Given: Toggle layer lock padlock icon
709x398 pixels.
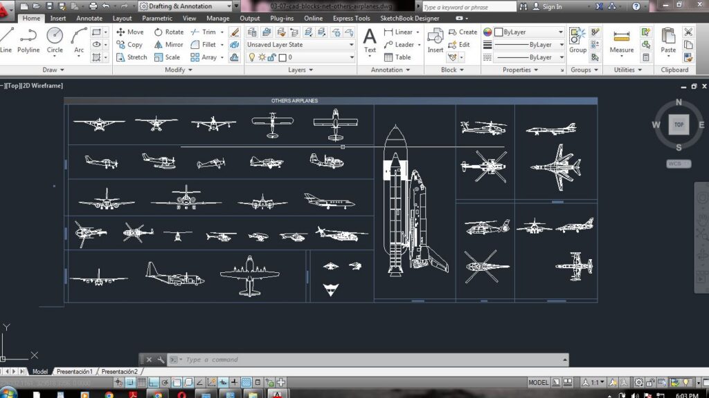Looking at the screenshot, I should (x=271, y=57).
